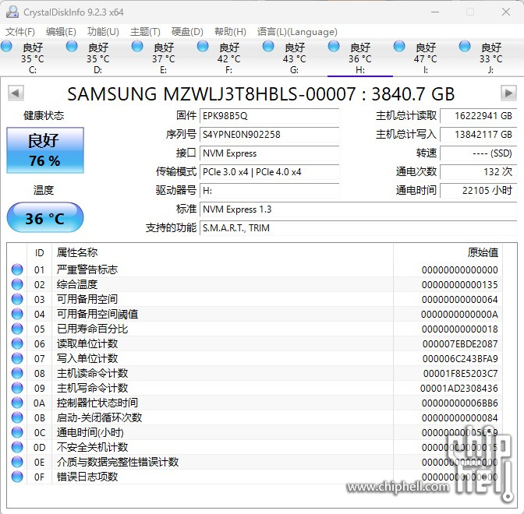Image resolution: width=524 pixels, height=514 pixels.
Task: Click status orb for drive G:
Action: pyautogui.click(x=268, y=46)
